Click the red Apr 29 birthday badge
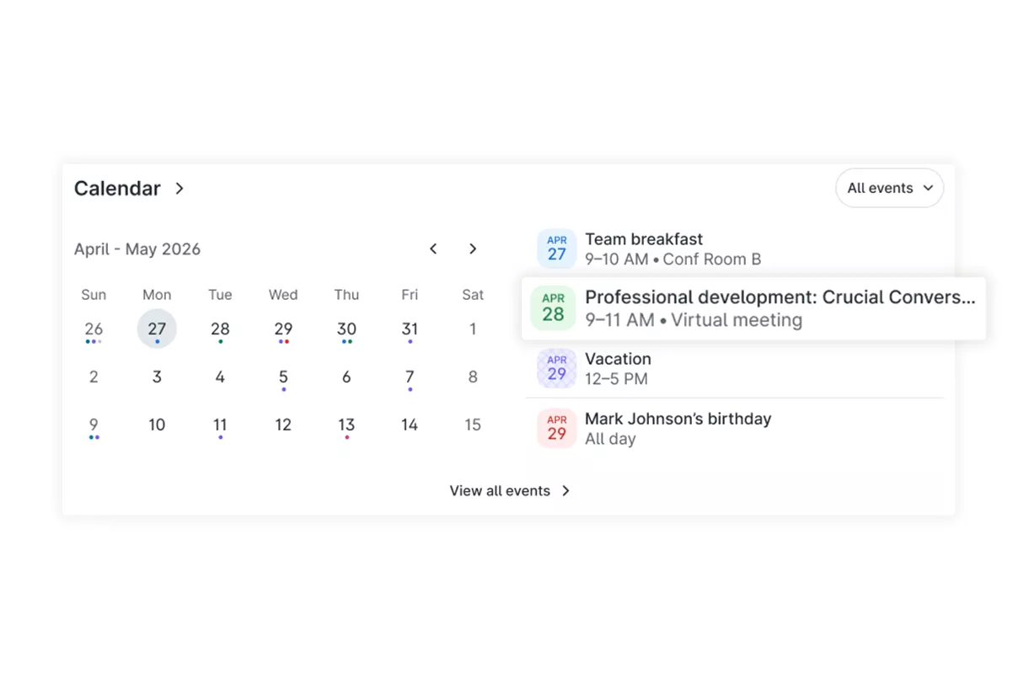Screen dimensions: 1018x679 point(556,428)
